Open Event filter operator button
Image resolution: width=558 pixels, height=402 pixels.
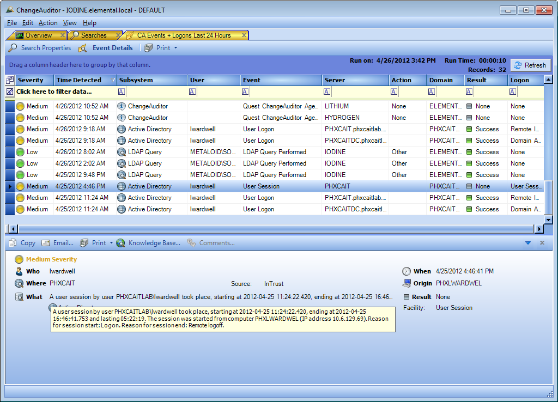tap(245, 92)
